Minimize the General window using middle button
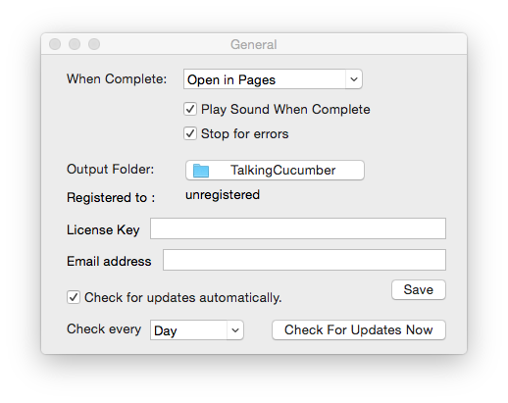Screen dimensions: 508x403 pos(75,44)
